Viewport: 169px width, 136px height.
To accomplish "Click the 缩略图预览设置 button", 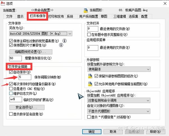I will tap(31, 52).
